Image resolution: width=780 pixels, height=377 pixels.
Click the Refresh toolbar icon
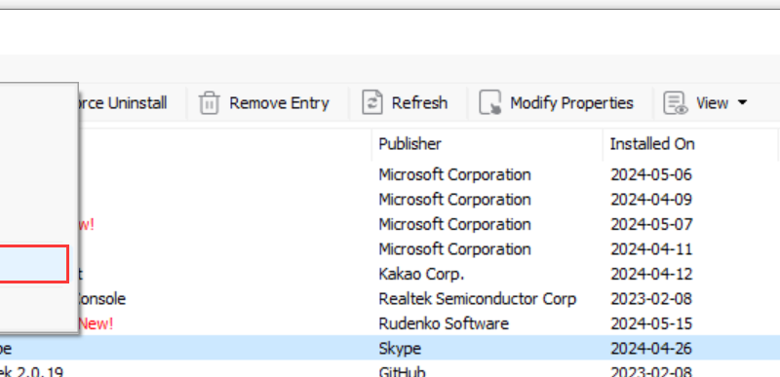(372, 103)
